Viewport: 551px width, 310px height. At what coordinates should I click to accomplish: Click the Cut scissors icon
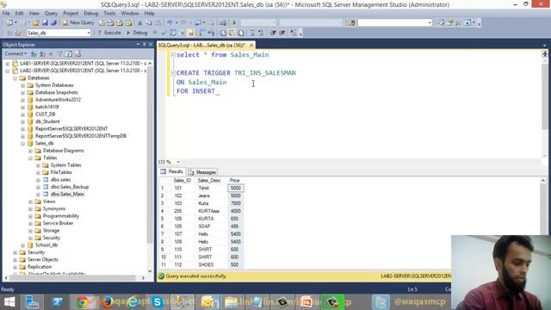139,22
